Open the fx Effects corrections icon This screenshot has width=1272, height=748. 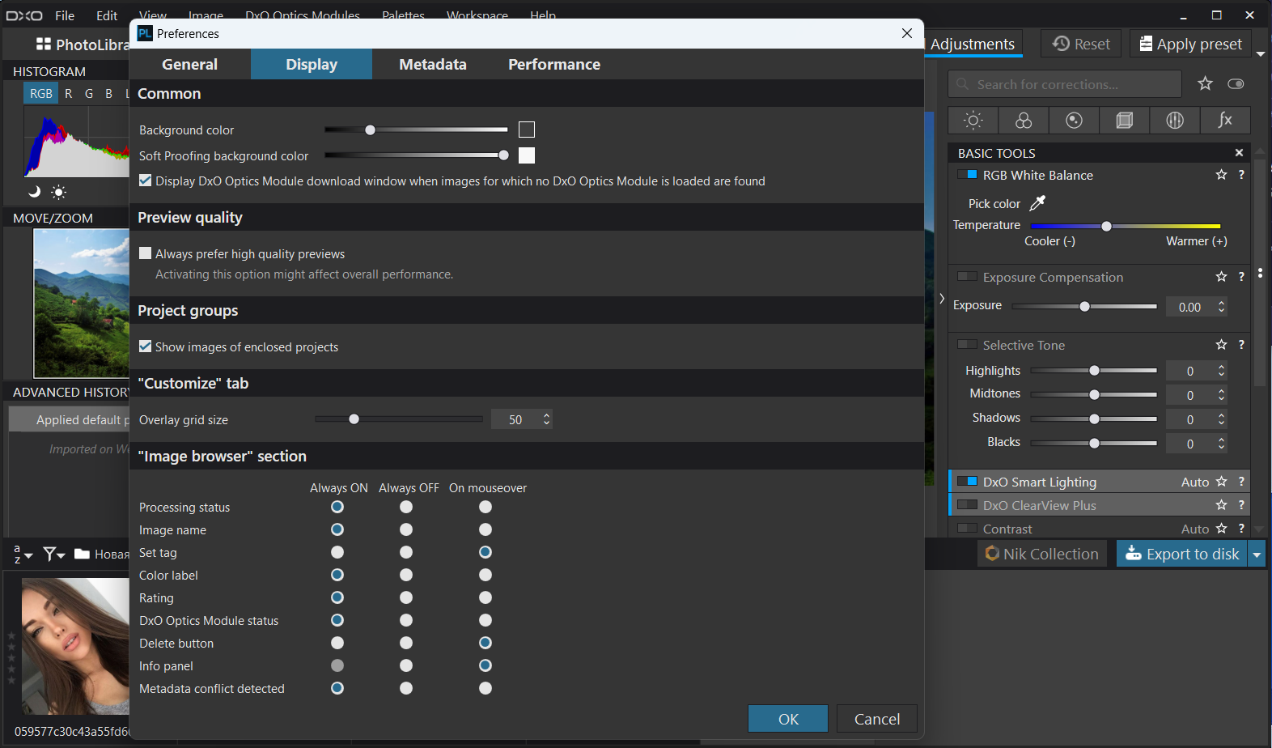coord(1225,120)
